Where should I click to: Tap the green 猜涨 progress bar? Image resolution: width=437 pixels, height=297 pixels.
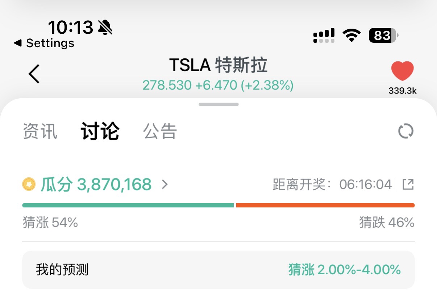[128, 205]
